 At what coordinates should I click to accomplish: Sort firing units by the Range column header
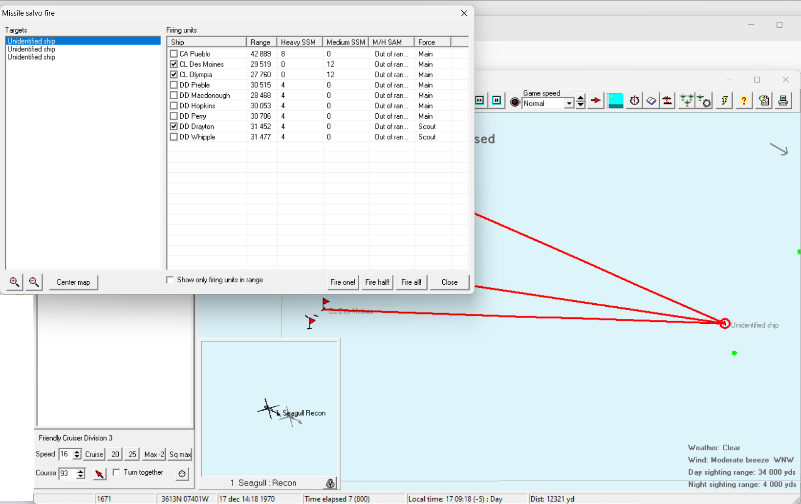pos(260,42)
